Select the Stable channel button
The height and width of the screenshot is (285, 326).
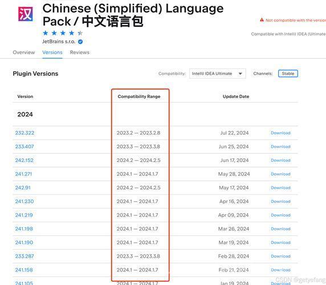[x=288, y=74]
